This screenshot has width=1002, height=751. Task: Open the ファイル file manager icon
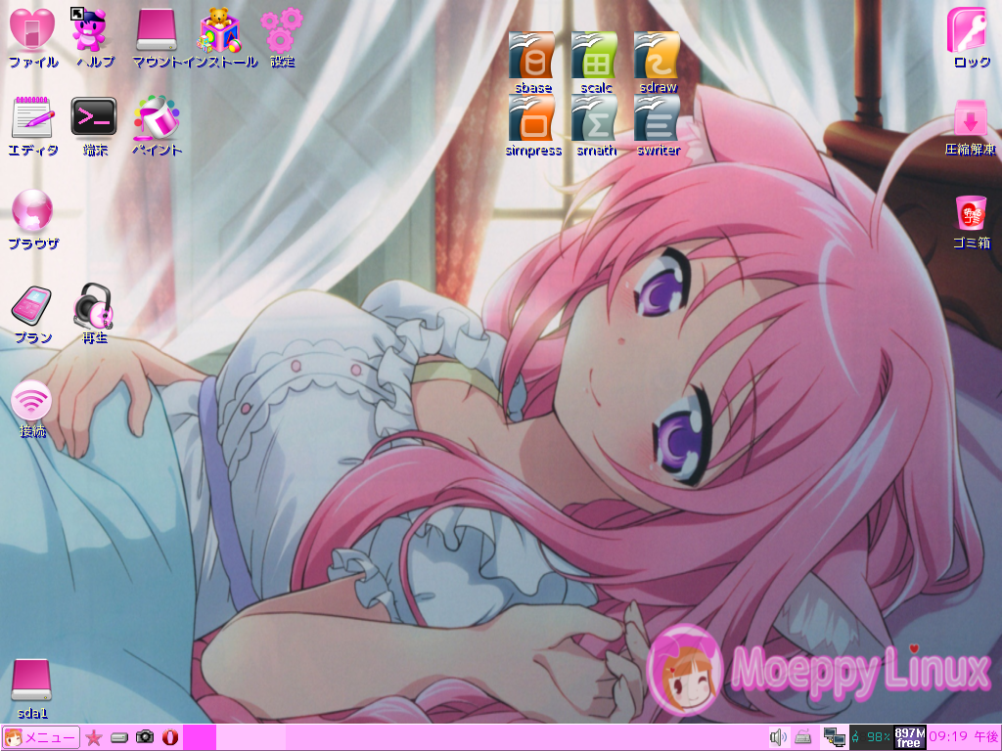(32, 29)
